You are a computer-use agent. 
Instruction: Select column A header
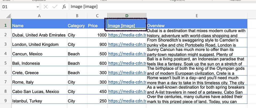point(39,16)
